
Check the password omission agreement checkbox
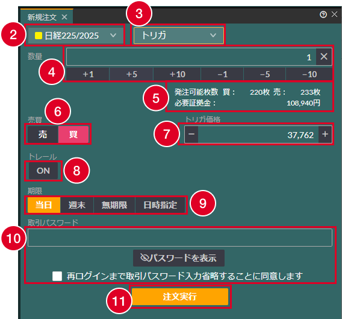pyautogui.click(x=57, y=276)
